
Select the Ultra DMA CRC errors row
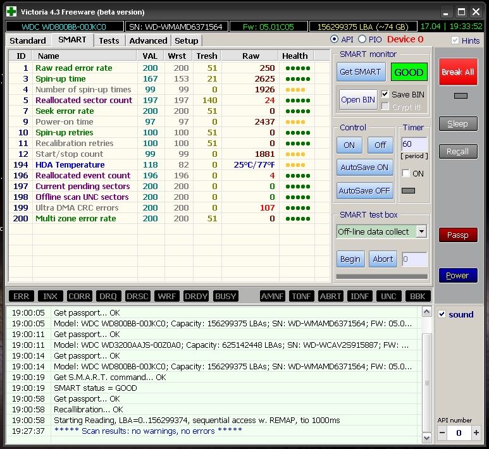[x=169, y=207]
